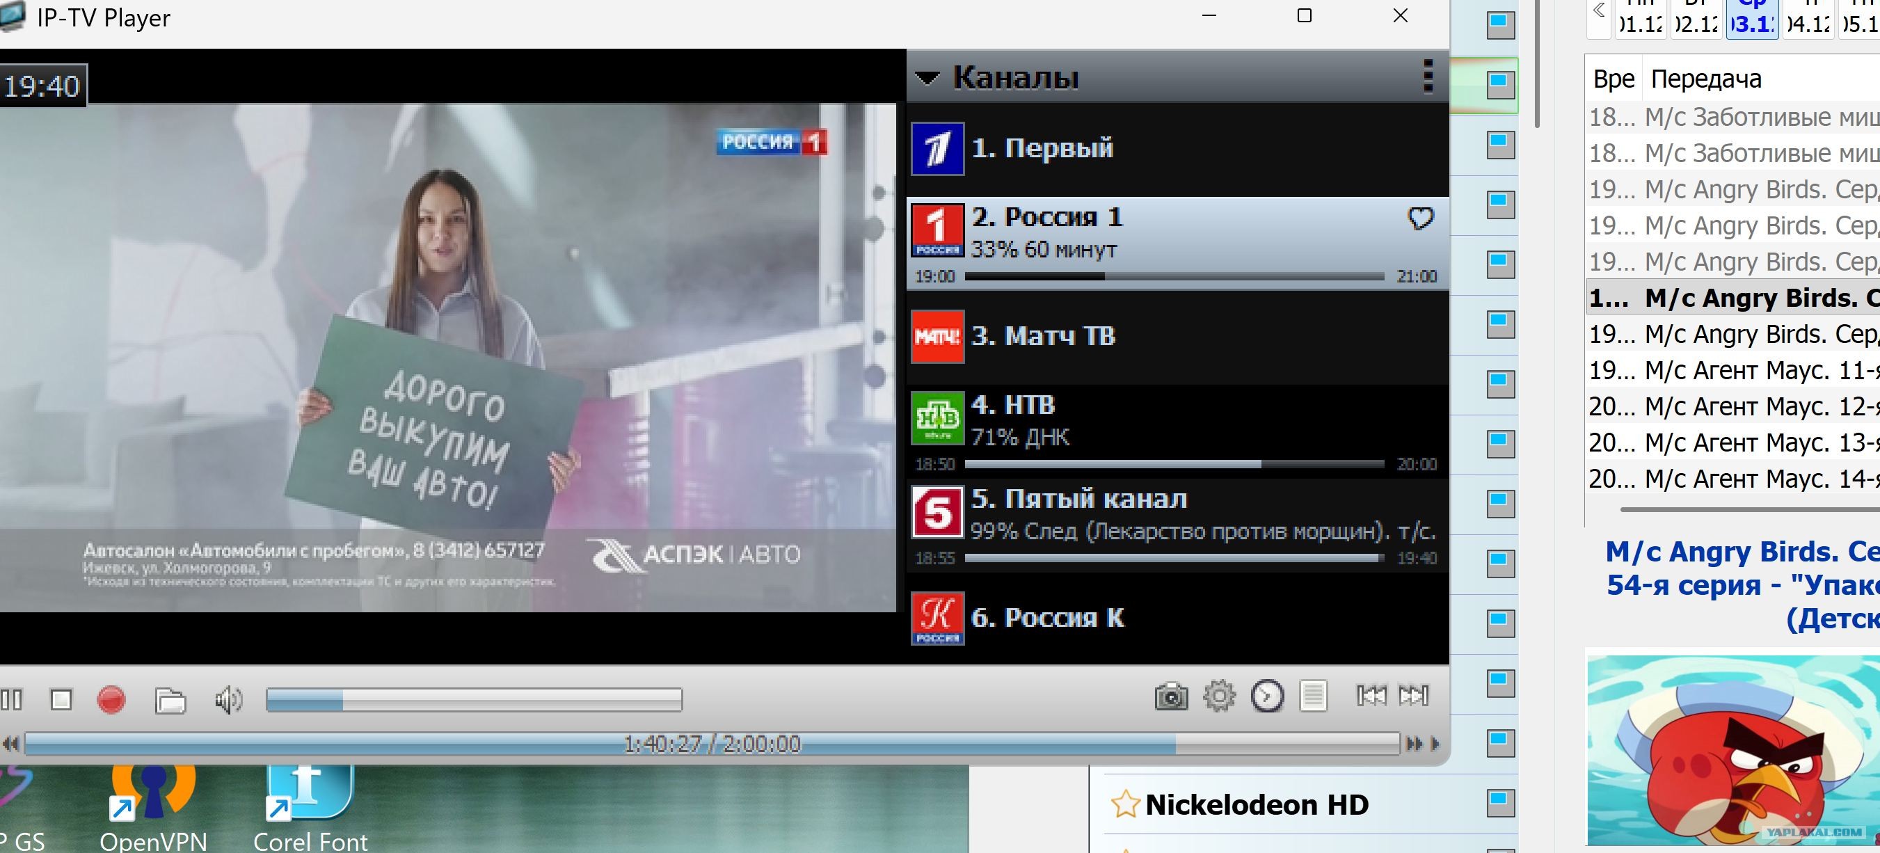Viewport: 1880px width, 853px height.
Task: Select channel 6. Россия К
Action: pyautogui.click(x=1178, y=619)
